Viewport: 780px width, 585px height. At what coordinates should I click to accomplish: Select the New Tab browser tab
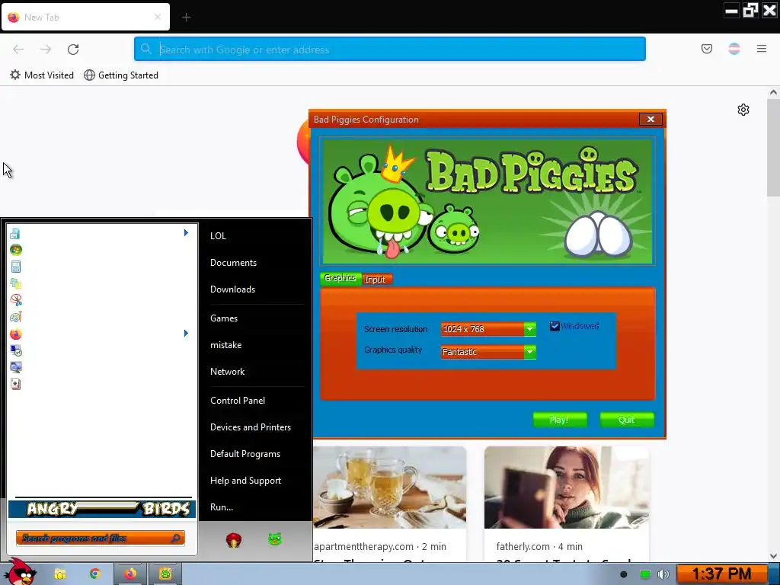[x=85, y=17]
